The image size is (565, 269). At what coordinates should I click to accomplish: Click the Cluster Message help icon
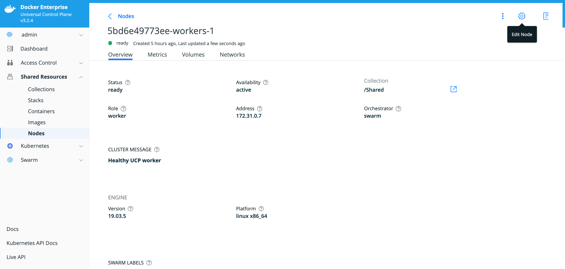click(157, 150)
